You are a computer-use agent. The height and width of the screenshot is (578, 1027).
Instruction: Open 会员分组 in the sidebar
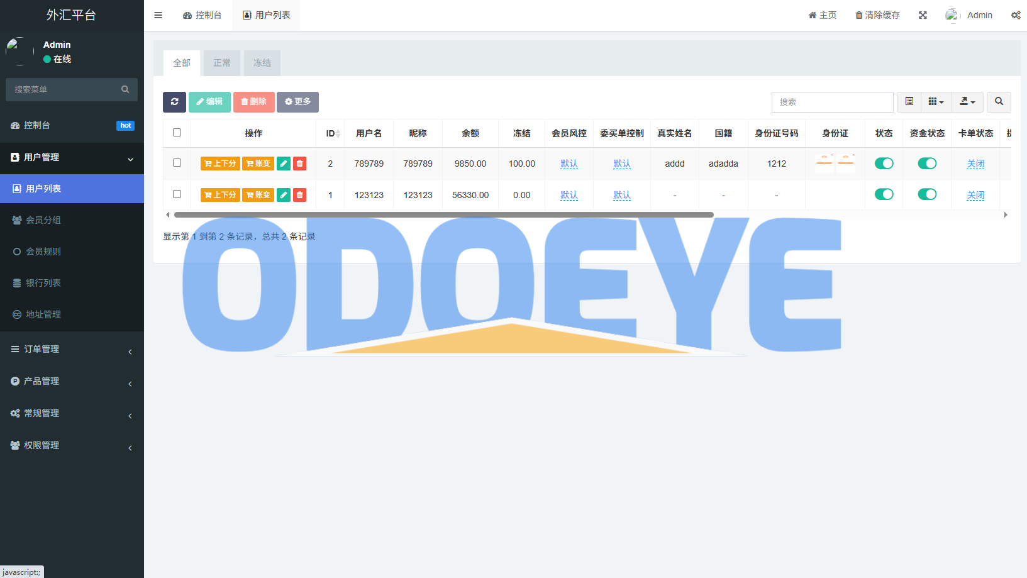pyautogui.click(x=43, y=220)
